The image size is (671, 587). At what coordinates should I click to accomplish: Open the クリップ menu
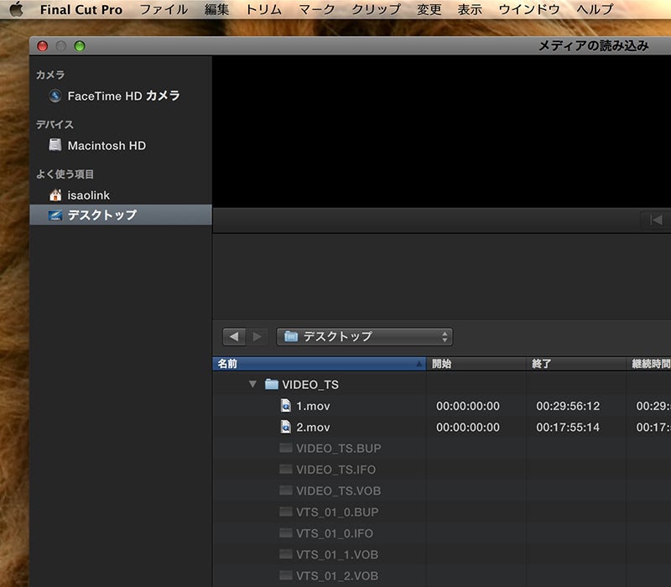(376, 9)
